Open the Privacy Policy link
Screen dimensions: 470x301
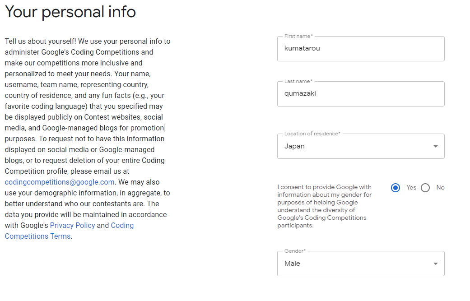coord(73,225)
